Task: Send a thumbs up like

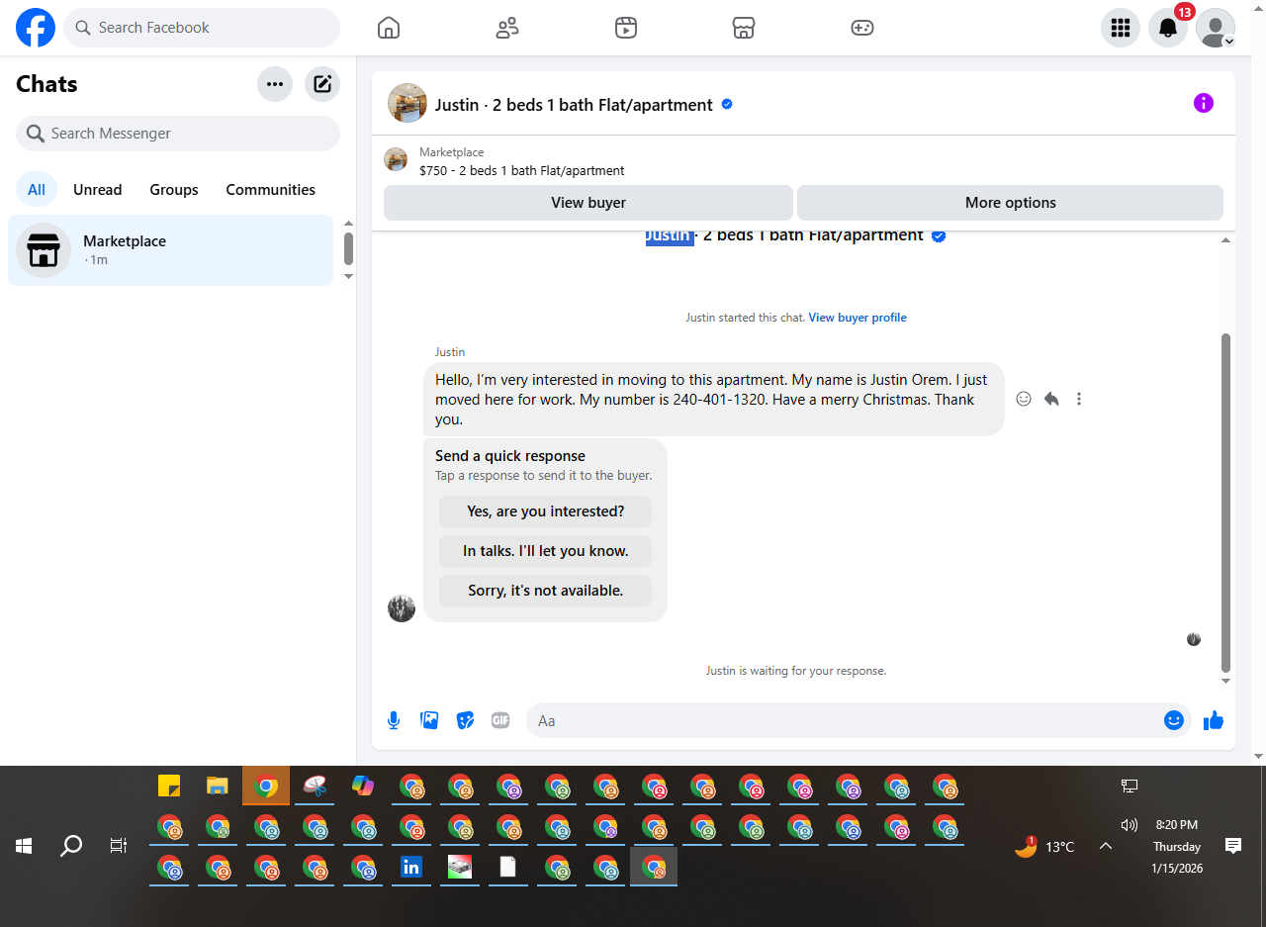Action: point(1214,720)
